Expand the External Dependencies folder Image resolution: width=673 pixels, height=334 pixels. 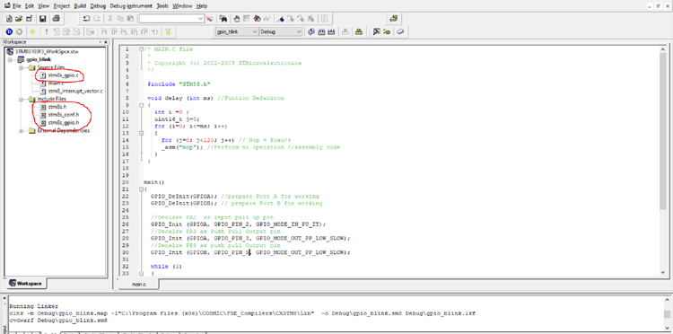coord(21,130)
